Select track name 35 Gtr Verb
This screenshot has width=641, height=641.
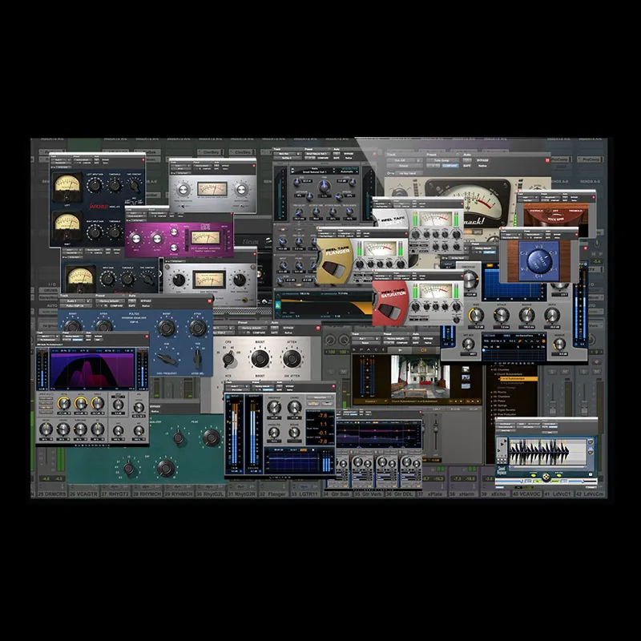[367, 494]
